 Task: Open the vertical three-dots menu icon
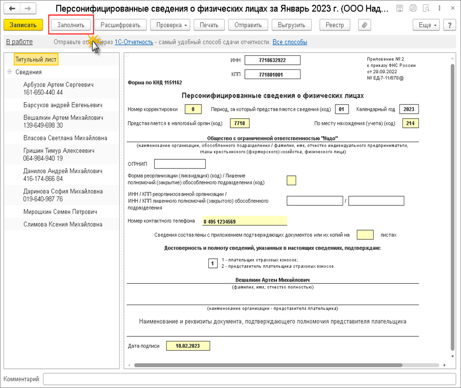pyautogui.click(x=439, y=8)
